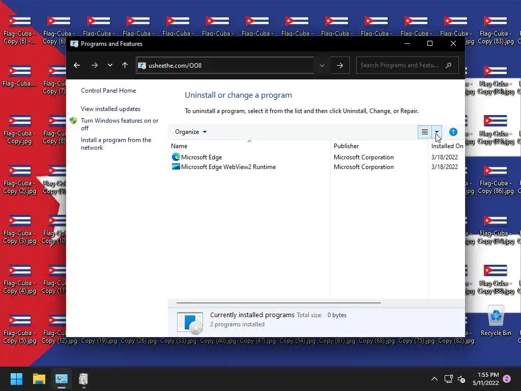Click the network tray icon

pos(449,379)
